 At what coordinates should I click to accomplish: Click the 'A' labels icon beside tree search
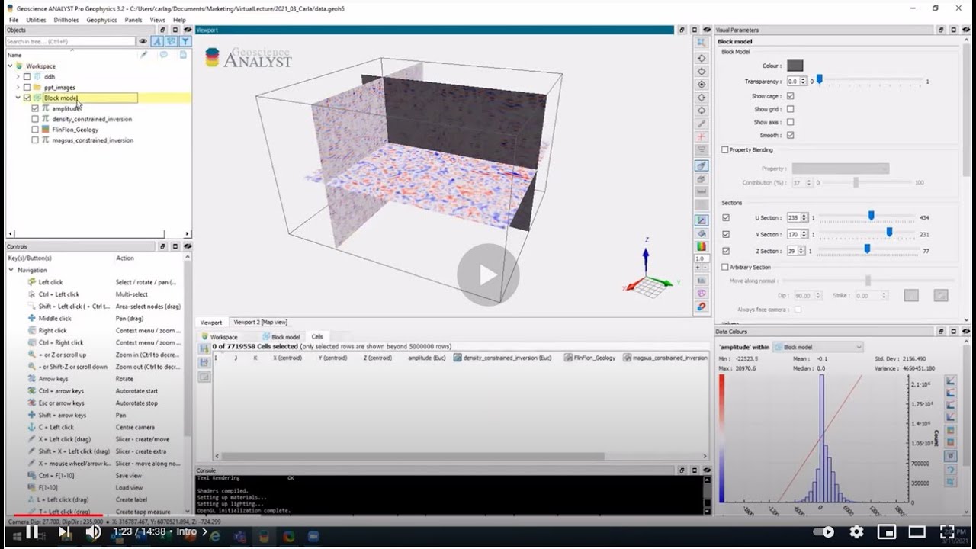pos(158,41)
